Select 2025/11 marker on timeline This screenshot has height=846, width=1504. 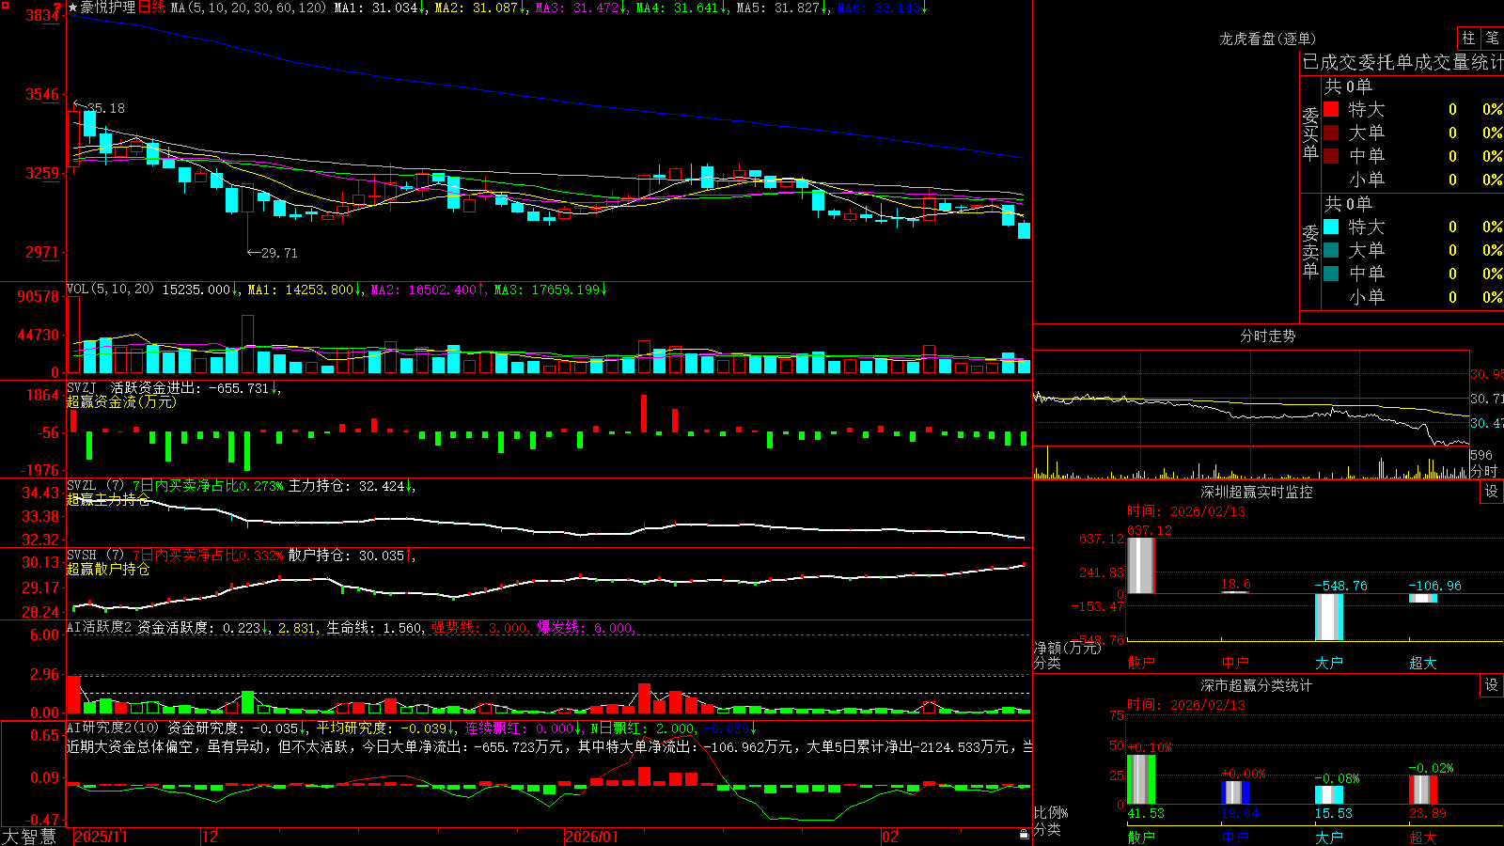[x=101, y=837]
